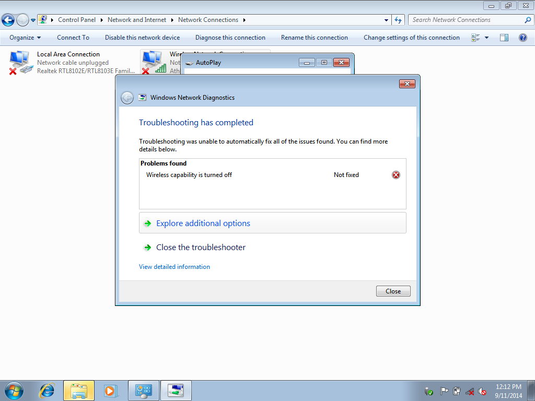
Task: Open Help with the question mark icon
Action: pyautogui.click(x=522, y=38)
